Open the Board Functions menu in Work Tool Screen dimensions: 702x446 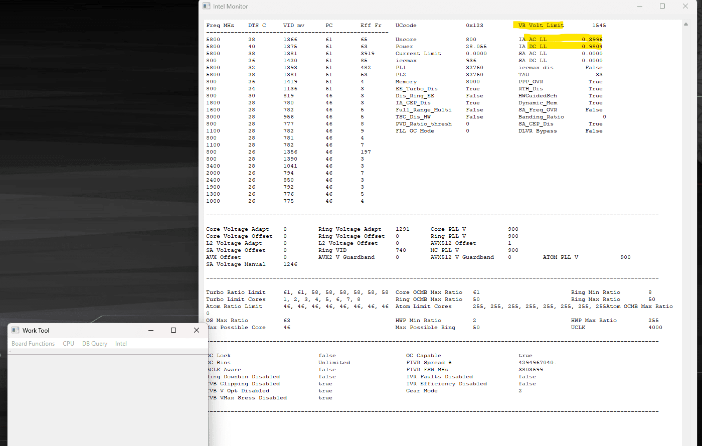pyautogui.click(x=33, y=344)
